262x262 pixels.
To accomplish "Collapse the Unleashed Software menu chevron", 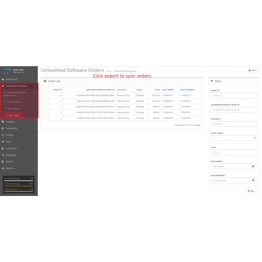I will tap(34, 86).
